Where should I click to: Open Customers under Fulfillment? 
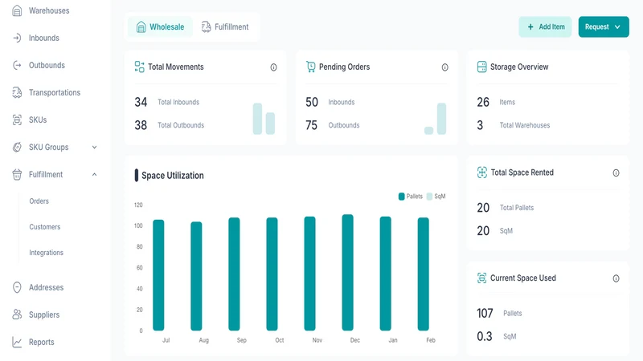[45, 227]
